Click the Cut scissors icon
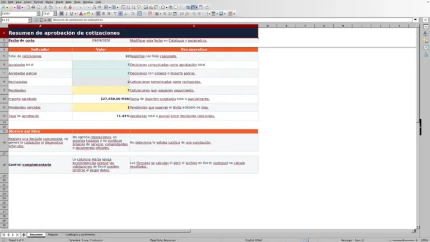Viewport: 430px width, 242px height. click(45, 7)
